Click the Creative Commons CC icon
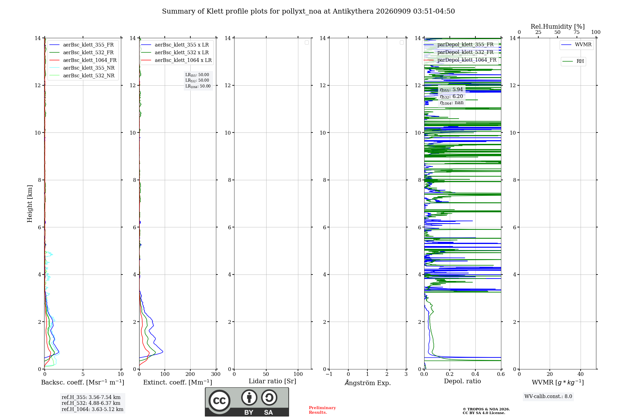 tap(219, 401)
